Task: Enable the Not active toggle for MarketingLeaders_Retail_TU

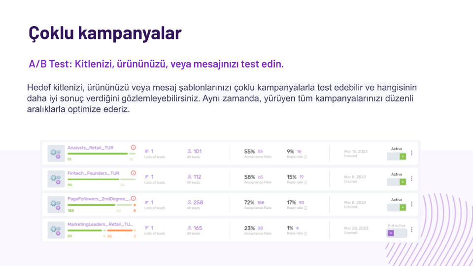Action: [397, 233]
